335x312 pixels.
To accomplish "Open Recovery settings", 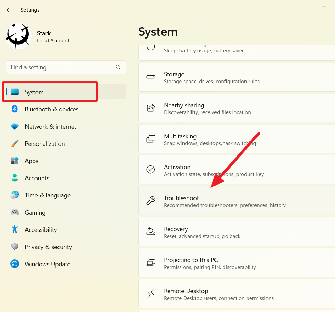I will point(237,232).
